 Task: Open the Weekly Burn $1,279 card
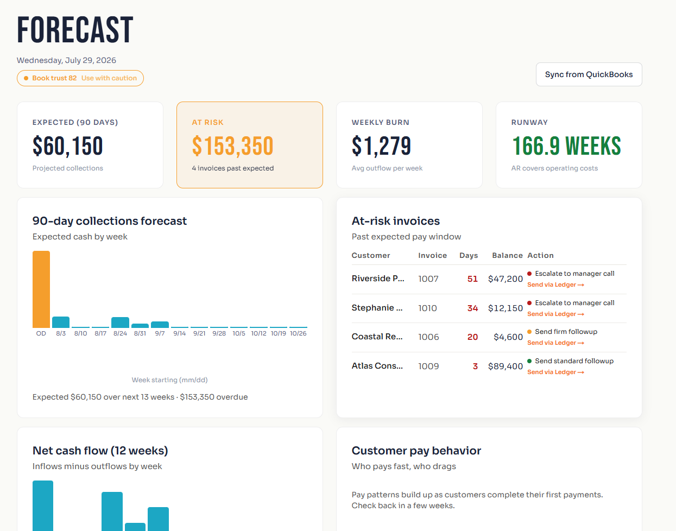pyautogui.click(x=409, y=145)
